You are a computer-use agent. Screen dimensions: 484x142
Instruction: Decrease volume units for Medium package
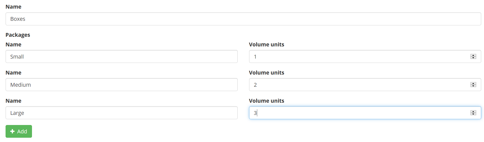pyautogui.click(x=473, y=86)
